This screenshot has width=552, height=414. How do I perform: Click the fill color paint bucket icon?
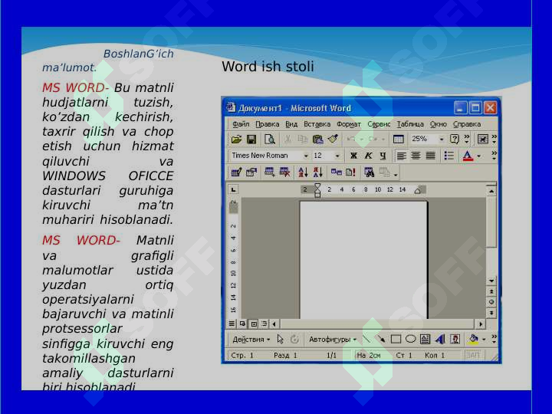click(x=474, y=339)
